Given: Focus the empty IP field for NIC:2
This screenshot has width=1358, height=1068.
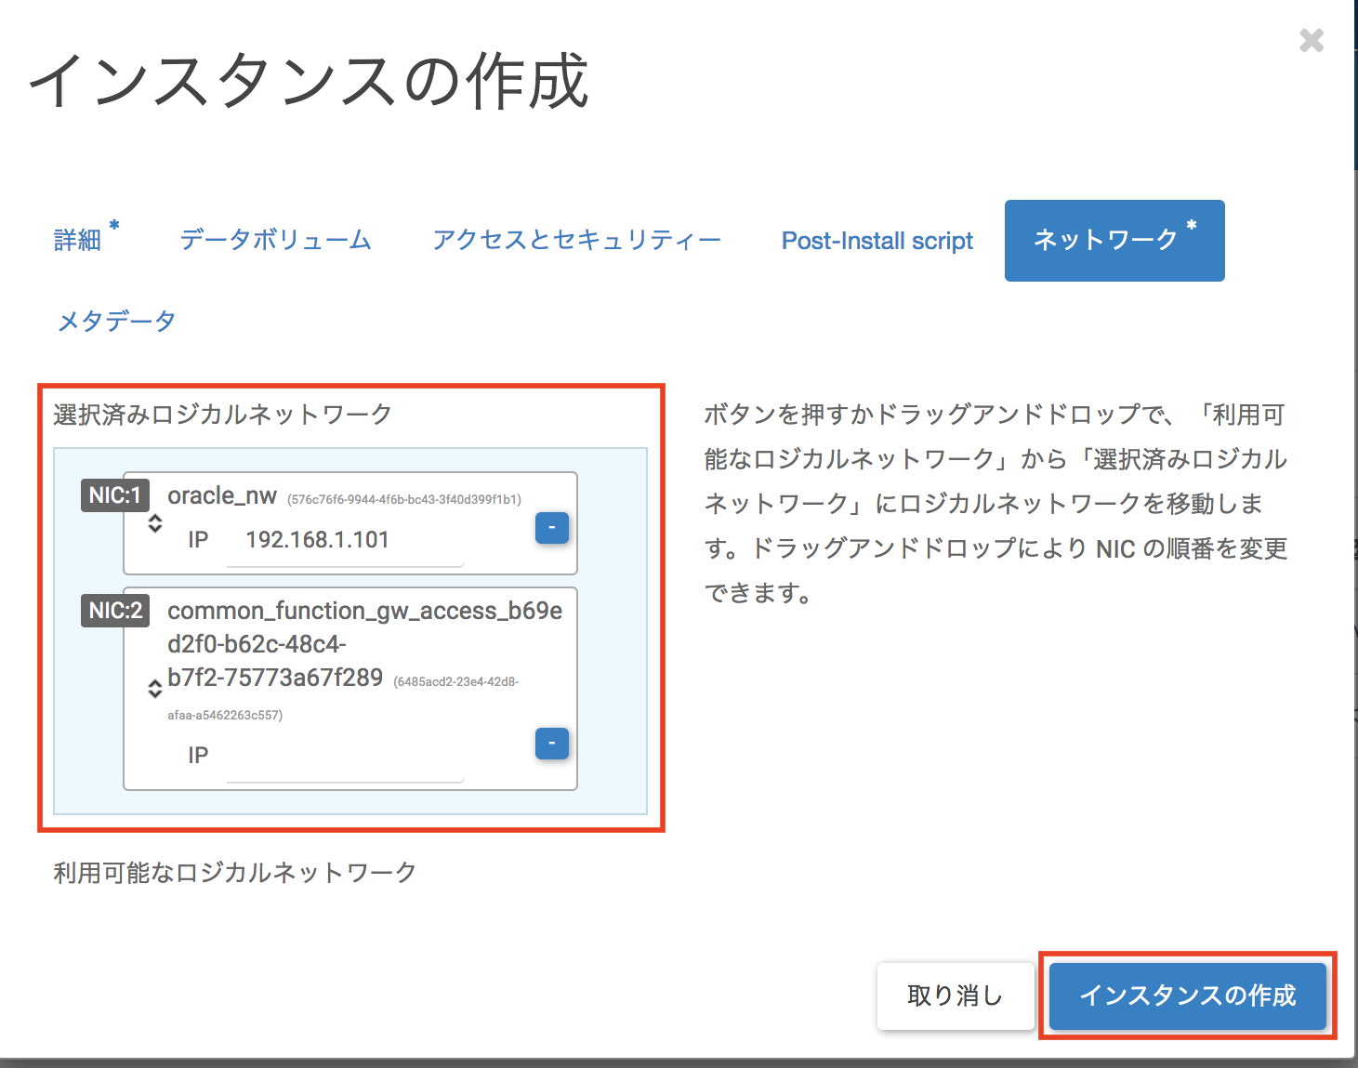Looking at the screenshot, I should (x=344, y=757).
